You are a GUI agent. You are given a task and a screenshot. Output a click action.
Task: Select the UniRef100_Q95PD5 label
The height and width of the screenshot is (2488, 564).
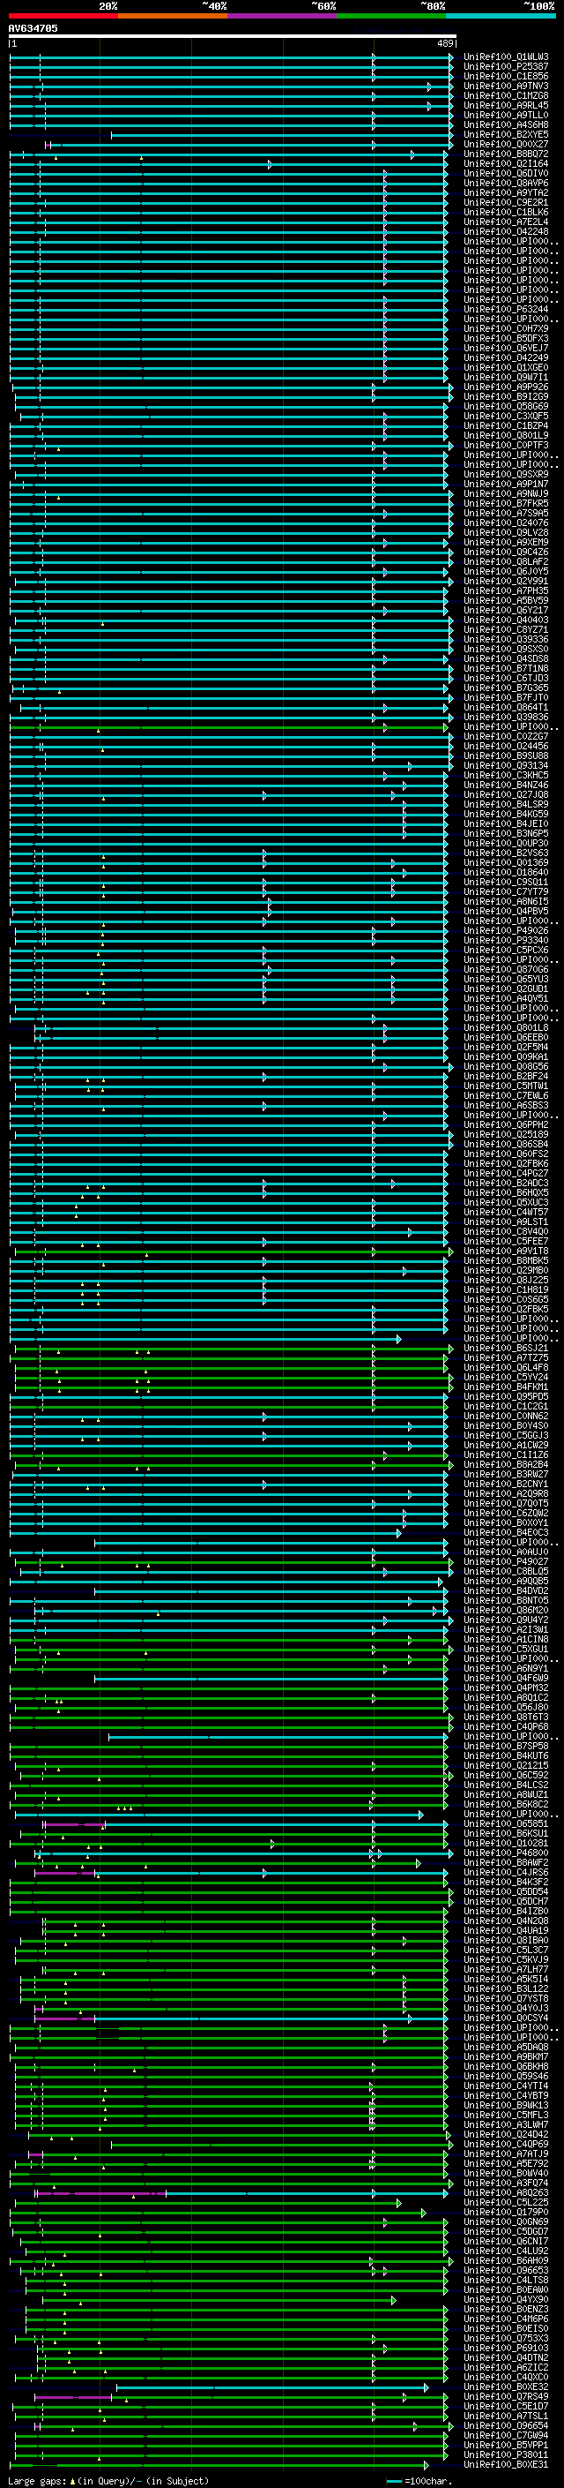point(506,1396)
